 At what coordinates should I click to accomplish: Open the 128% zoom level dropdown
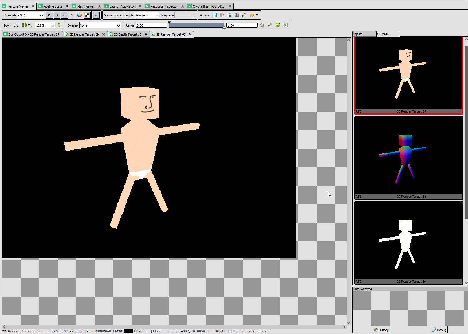click(x=45, y=25)
